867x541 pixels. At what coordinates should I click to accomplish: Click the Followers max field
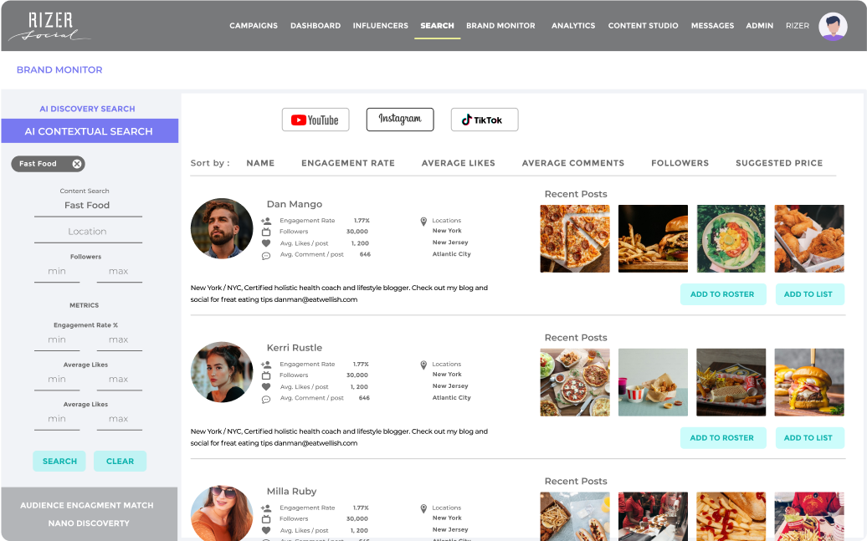click(119, 272)
